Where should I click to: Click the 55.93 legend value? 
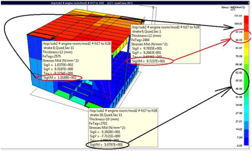click(239, 81)
